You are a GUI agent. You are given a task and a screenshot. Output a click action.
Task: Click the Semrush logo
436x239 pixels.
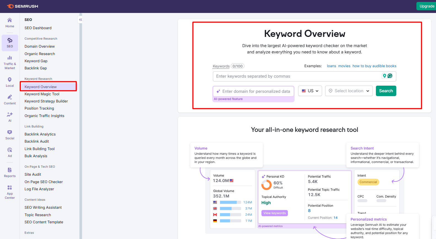[22, 6]
